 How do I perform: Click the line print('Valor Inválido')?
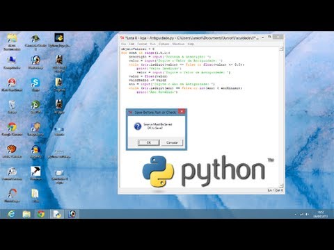click(x=158, y=69)
